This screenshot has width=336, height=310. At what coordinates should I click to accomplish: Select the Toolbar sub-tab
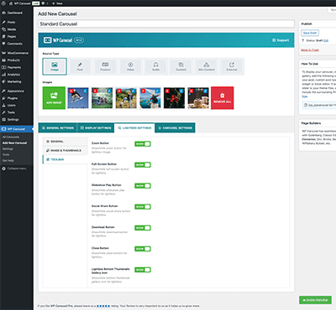65,159
